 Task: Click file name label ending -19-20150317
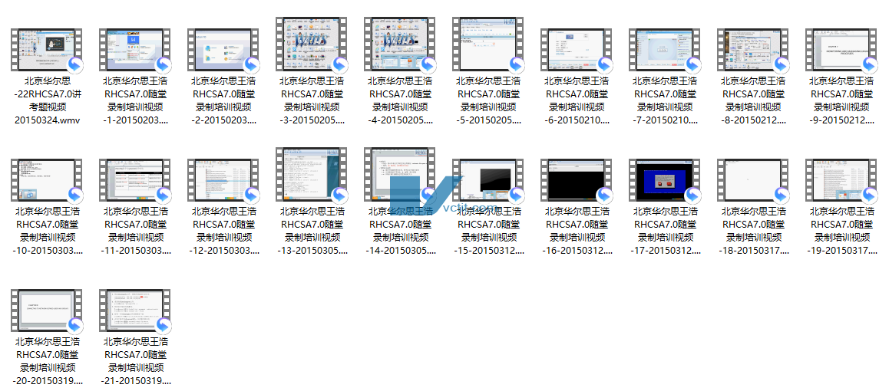(x=841, y=231)
